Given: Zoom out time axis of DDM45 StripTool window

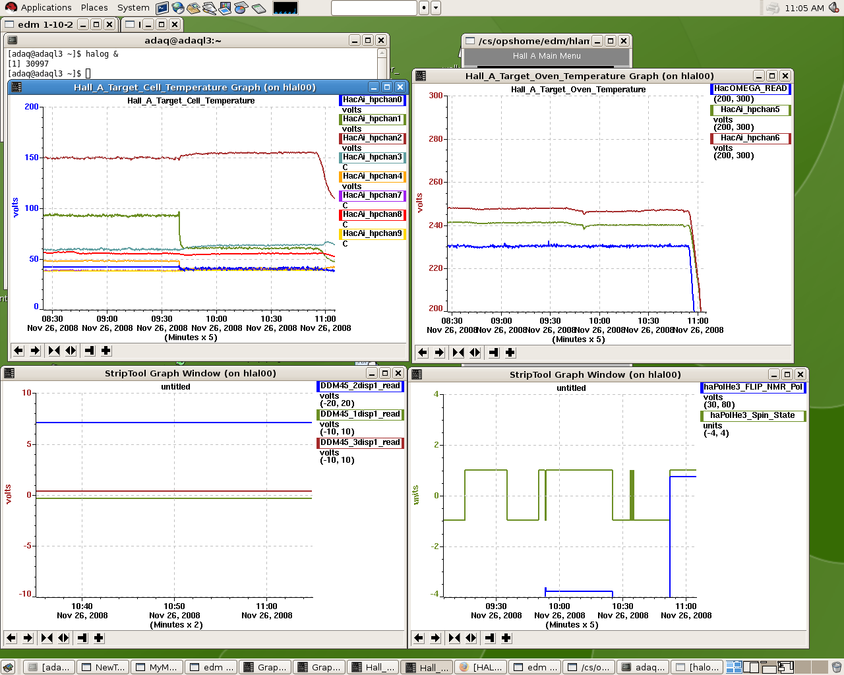Looking at the screenshot, I should pos(64,637).
